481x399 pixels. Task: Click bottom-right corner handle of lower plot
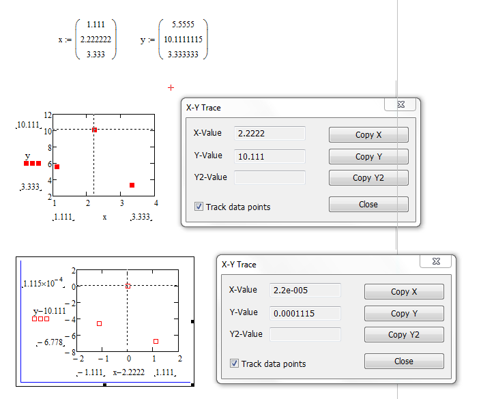[x=192, y=385]
